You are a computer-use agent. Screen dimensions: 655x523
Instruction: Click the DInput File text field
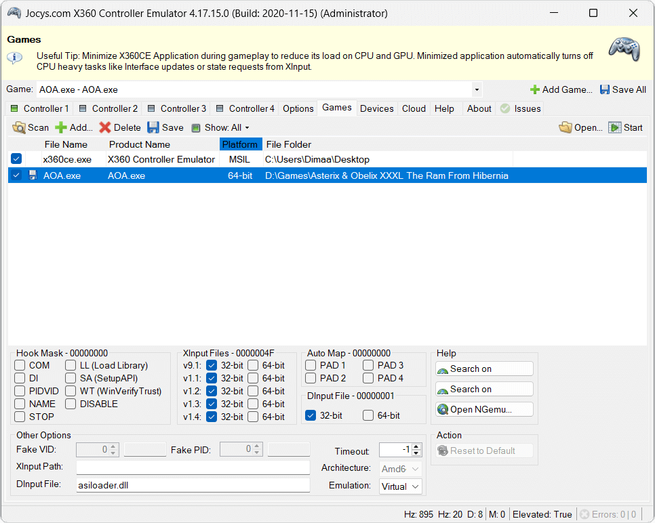pyautogui.click(x=193, y=485)
